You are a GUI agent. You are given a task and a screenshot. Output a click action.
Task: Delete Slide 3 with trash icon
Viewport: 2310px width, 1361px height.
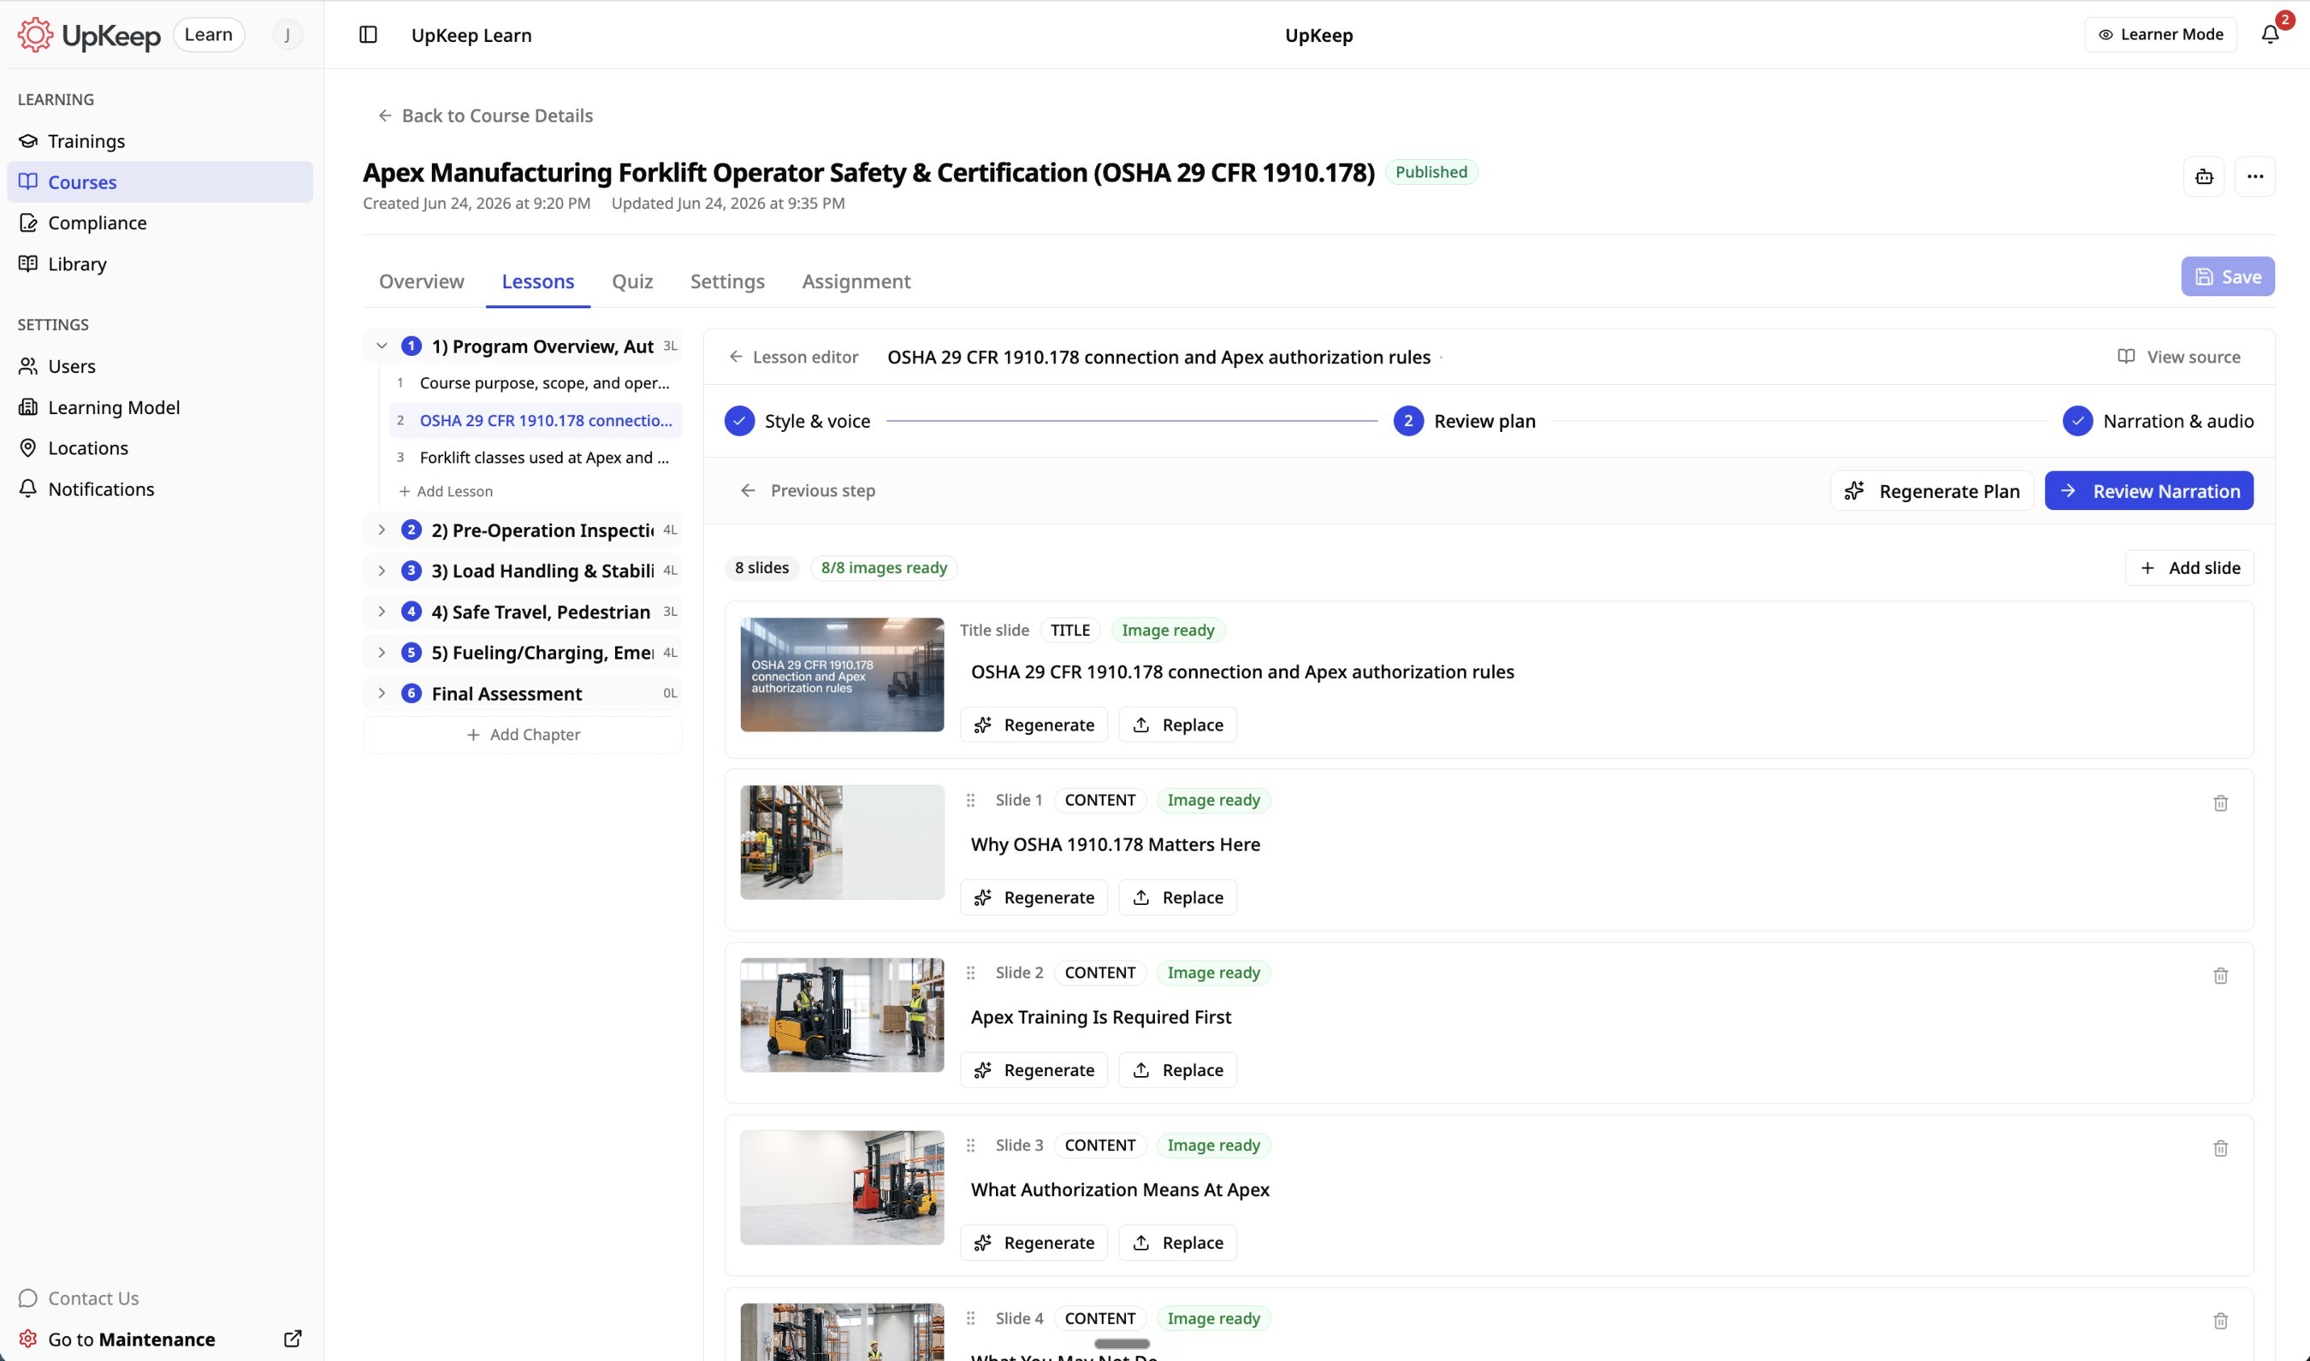(x=2220, y=1147)
